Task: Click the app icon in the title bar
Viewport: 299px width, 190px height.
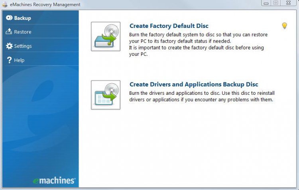Action: (x=5, y=4)
